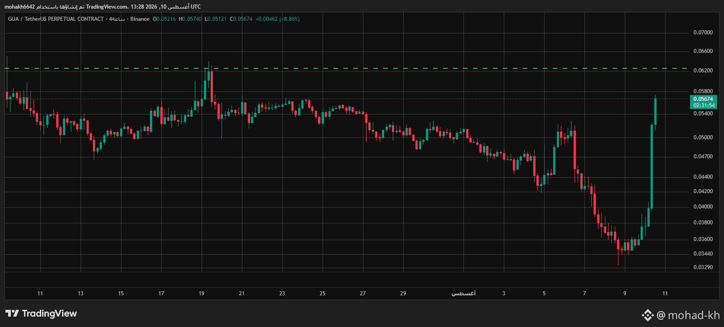Click the date label 5 on time axis
The image size is (724, 327).
coord(544,294)
